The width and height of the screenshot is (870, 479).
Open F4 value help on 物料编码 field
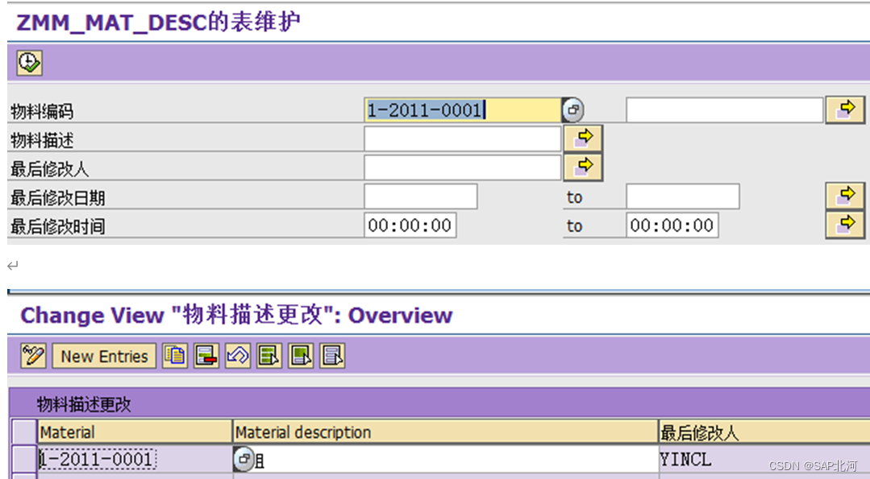point(572,109)
